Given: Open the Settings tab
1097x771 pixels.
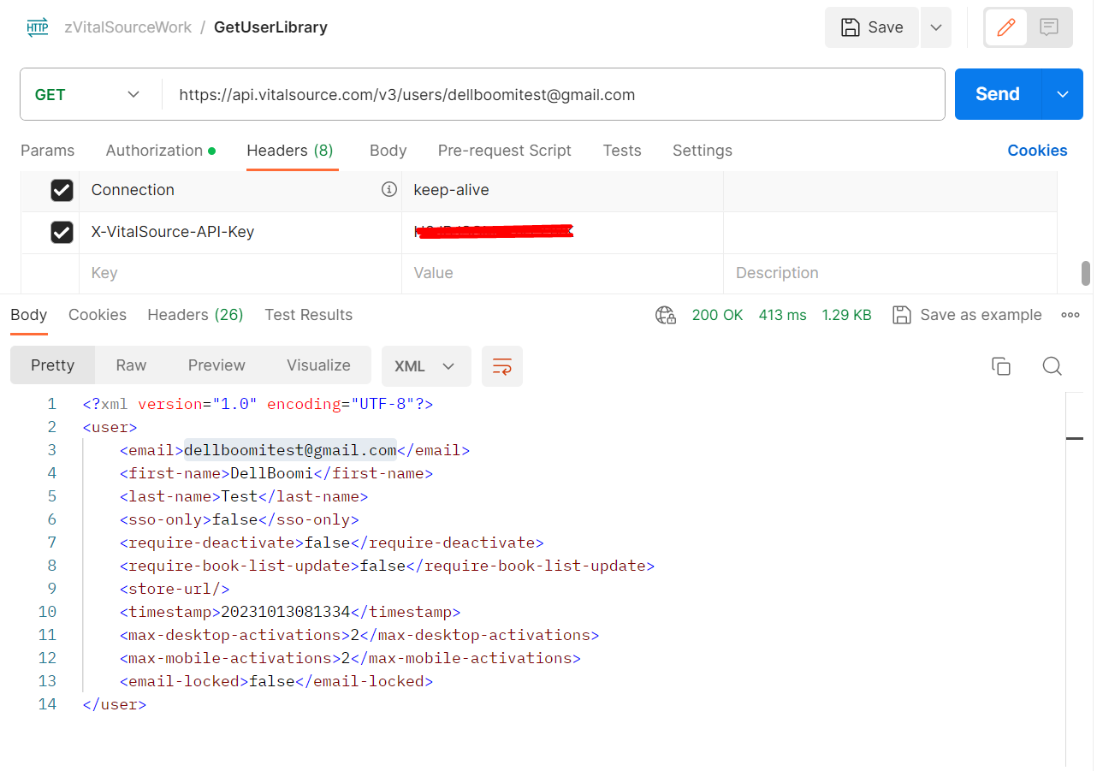Looking at the screenshot, I should [703, 151].
